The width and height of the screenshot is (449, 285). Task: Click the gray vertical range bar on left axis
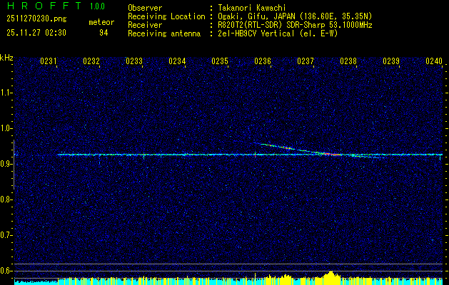point(14,165)
